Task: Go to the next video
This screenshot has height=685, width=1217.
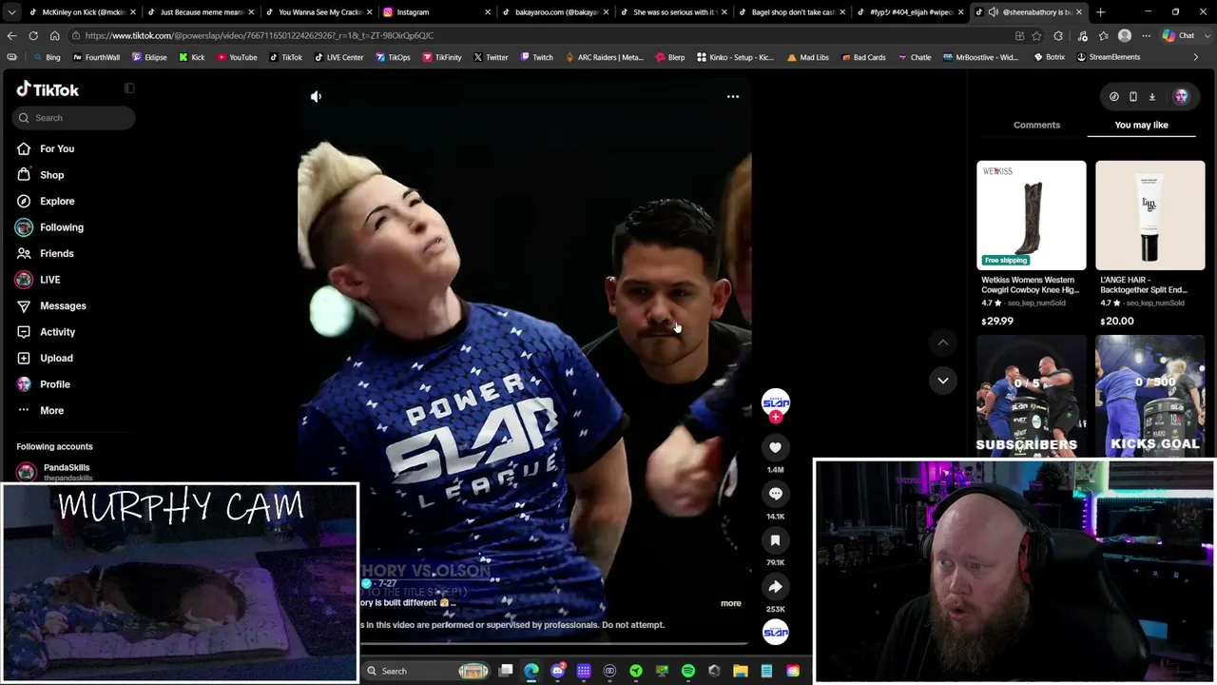Action: pos(942,381)
